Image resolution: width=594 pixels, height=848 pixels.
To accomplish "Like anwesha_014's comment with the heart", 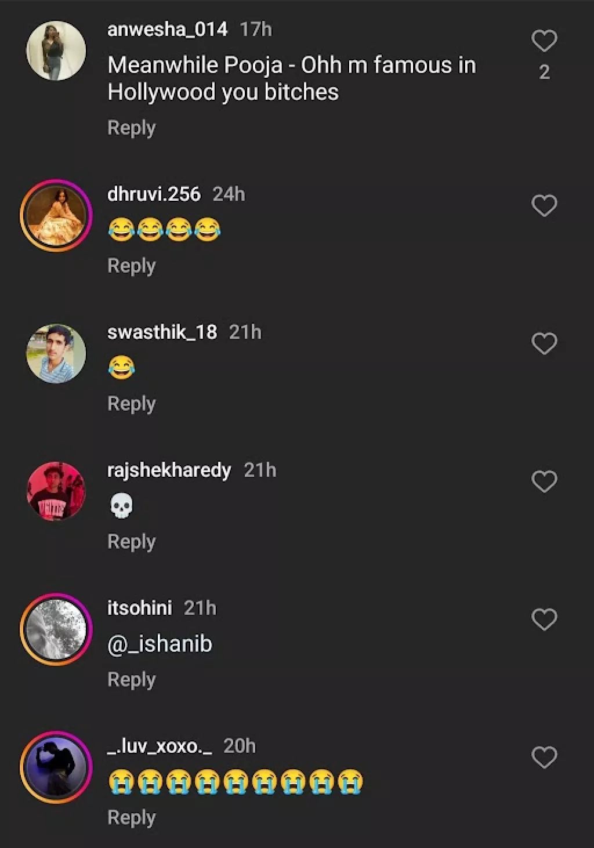I will [x=544, y=41].
